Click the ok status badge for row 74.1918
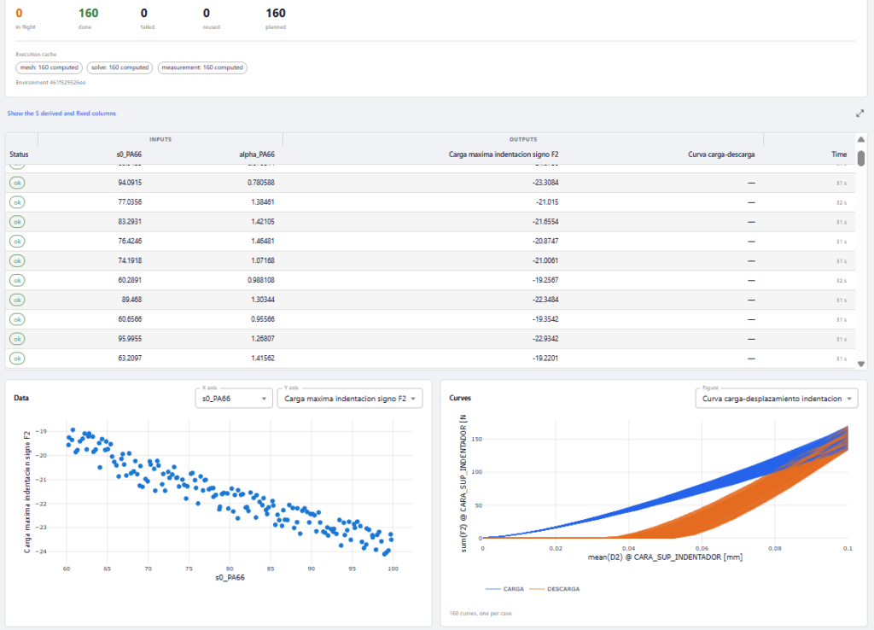874x630 pixels. [x=17, y=261]
